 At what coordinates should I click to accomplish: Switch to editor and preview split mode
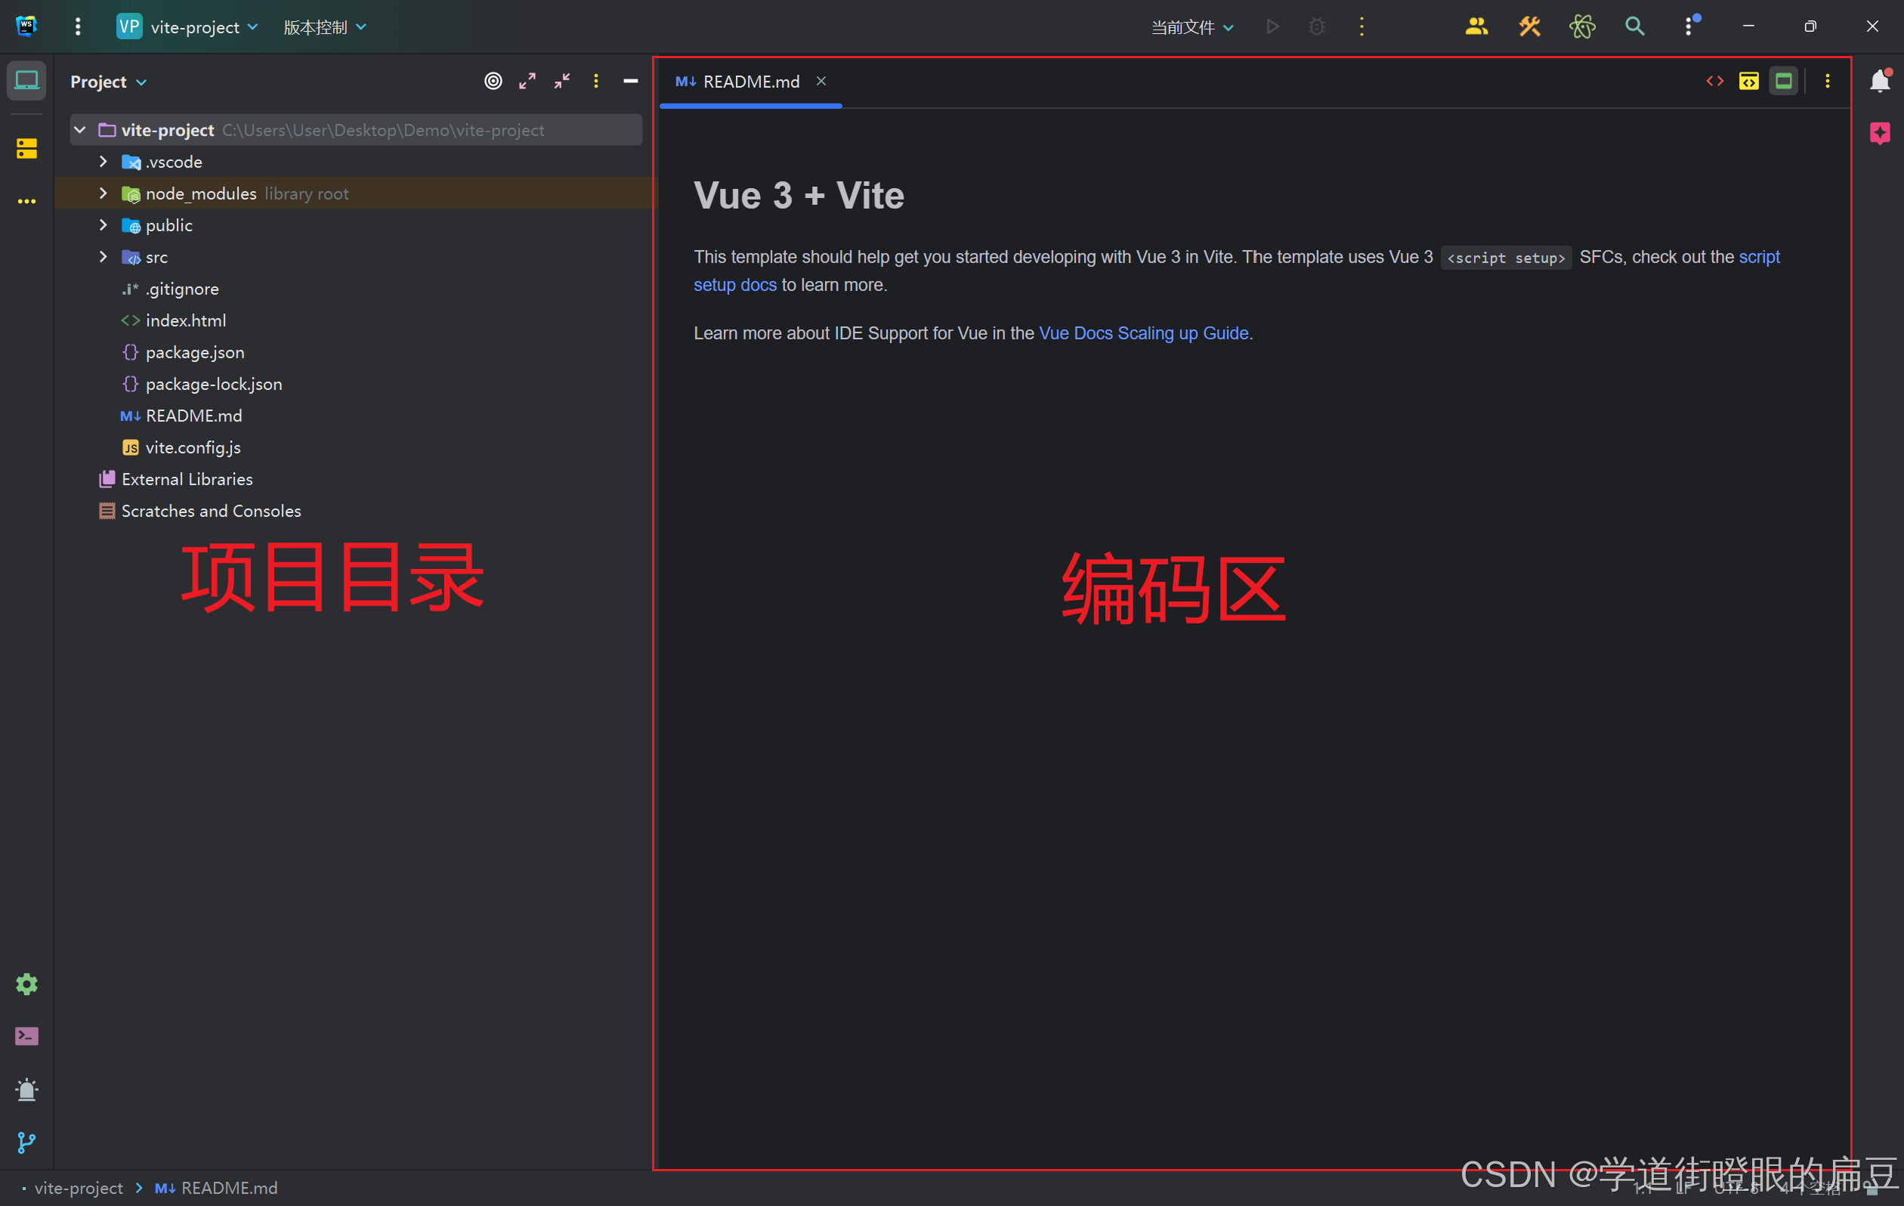click(x=1749, y=82)
